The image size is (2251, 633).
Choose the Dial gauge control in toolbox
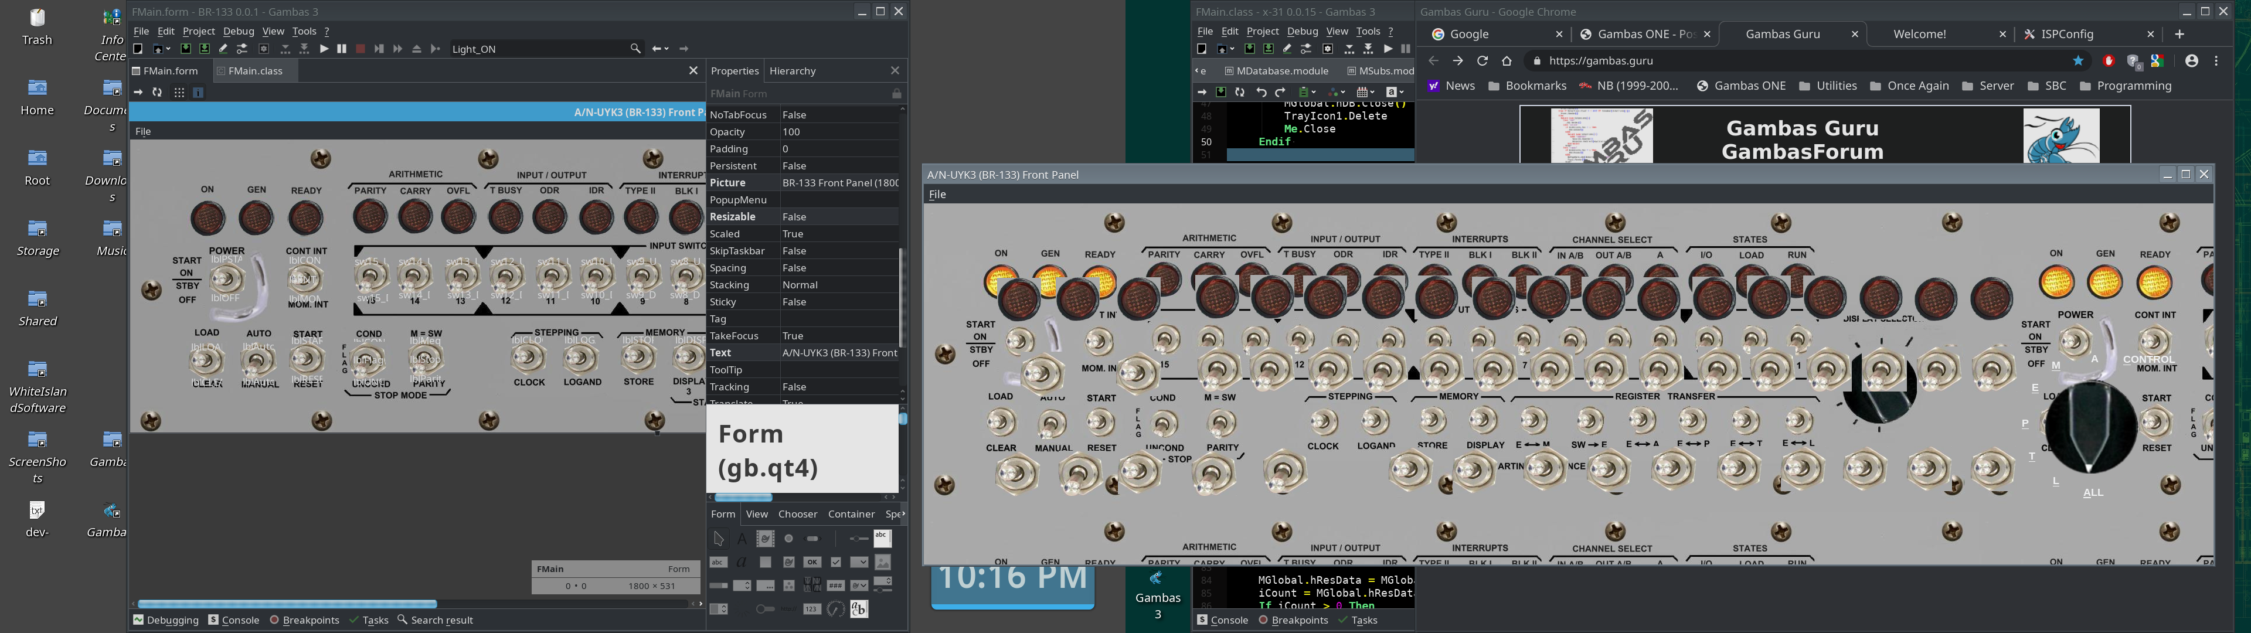(835, 608)
